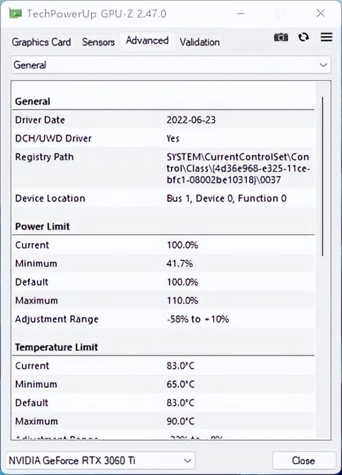Open the NVIDIA GeForce RTX 3060 Ti selector

[x=100, y=461]
